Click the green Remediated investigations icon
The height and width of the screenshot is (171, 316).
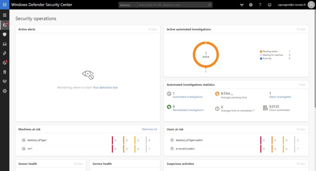coord(169,107)
